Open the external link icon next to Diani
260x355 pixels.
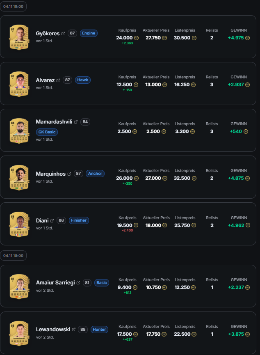point(52,221)
